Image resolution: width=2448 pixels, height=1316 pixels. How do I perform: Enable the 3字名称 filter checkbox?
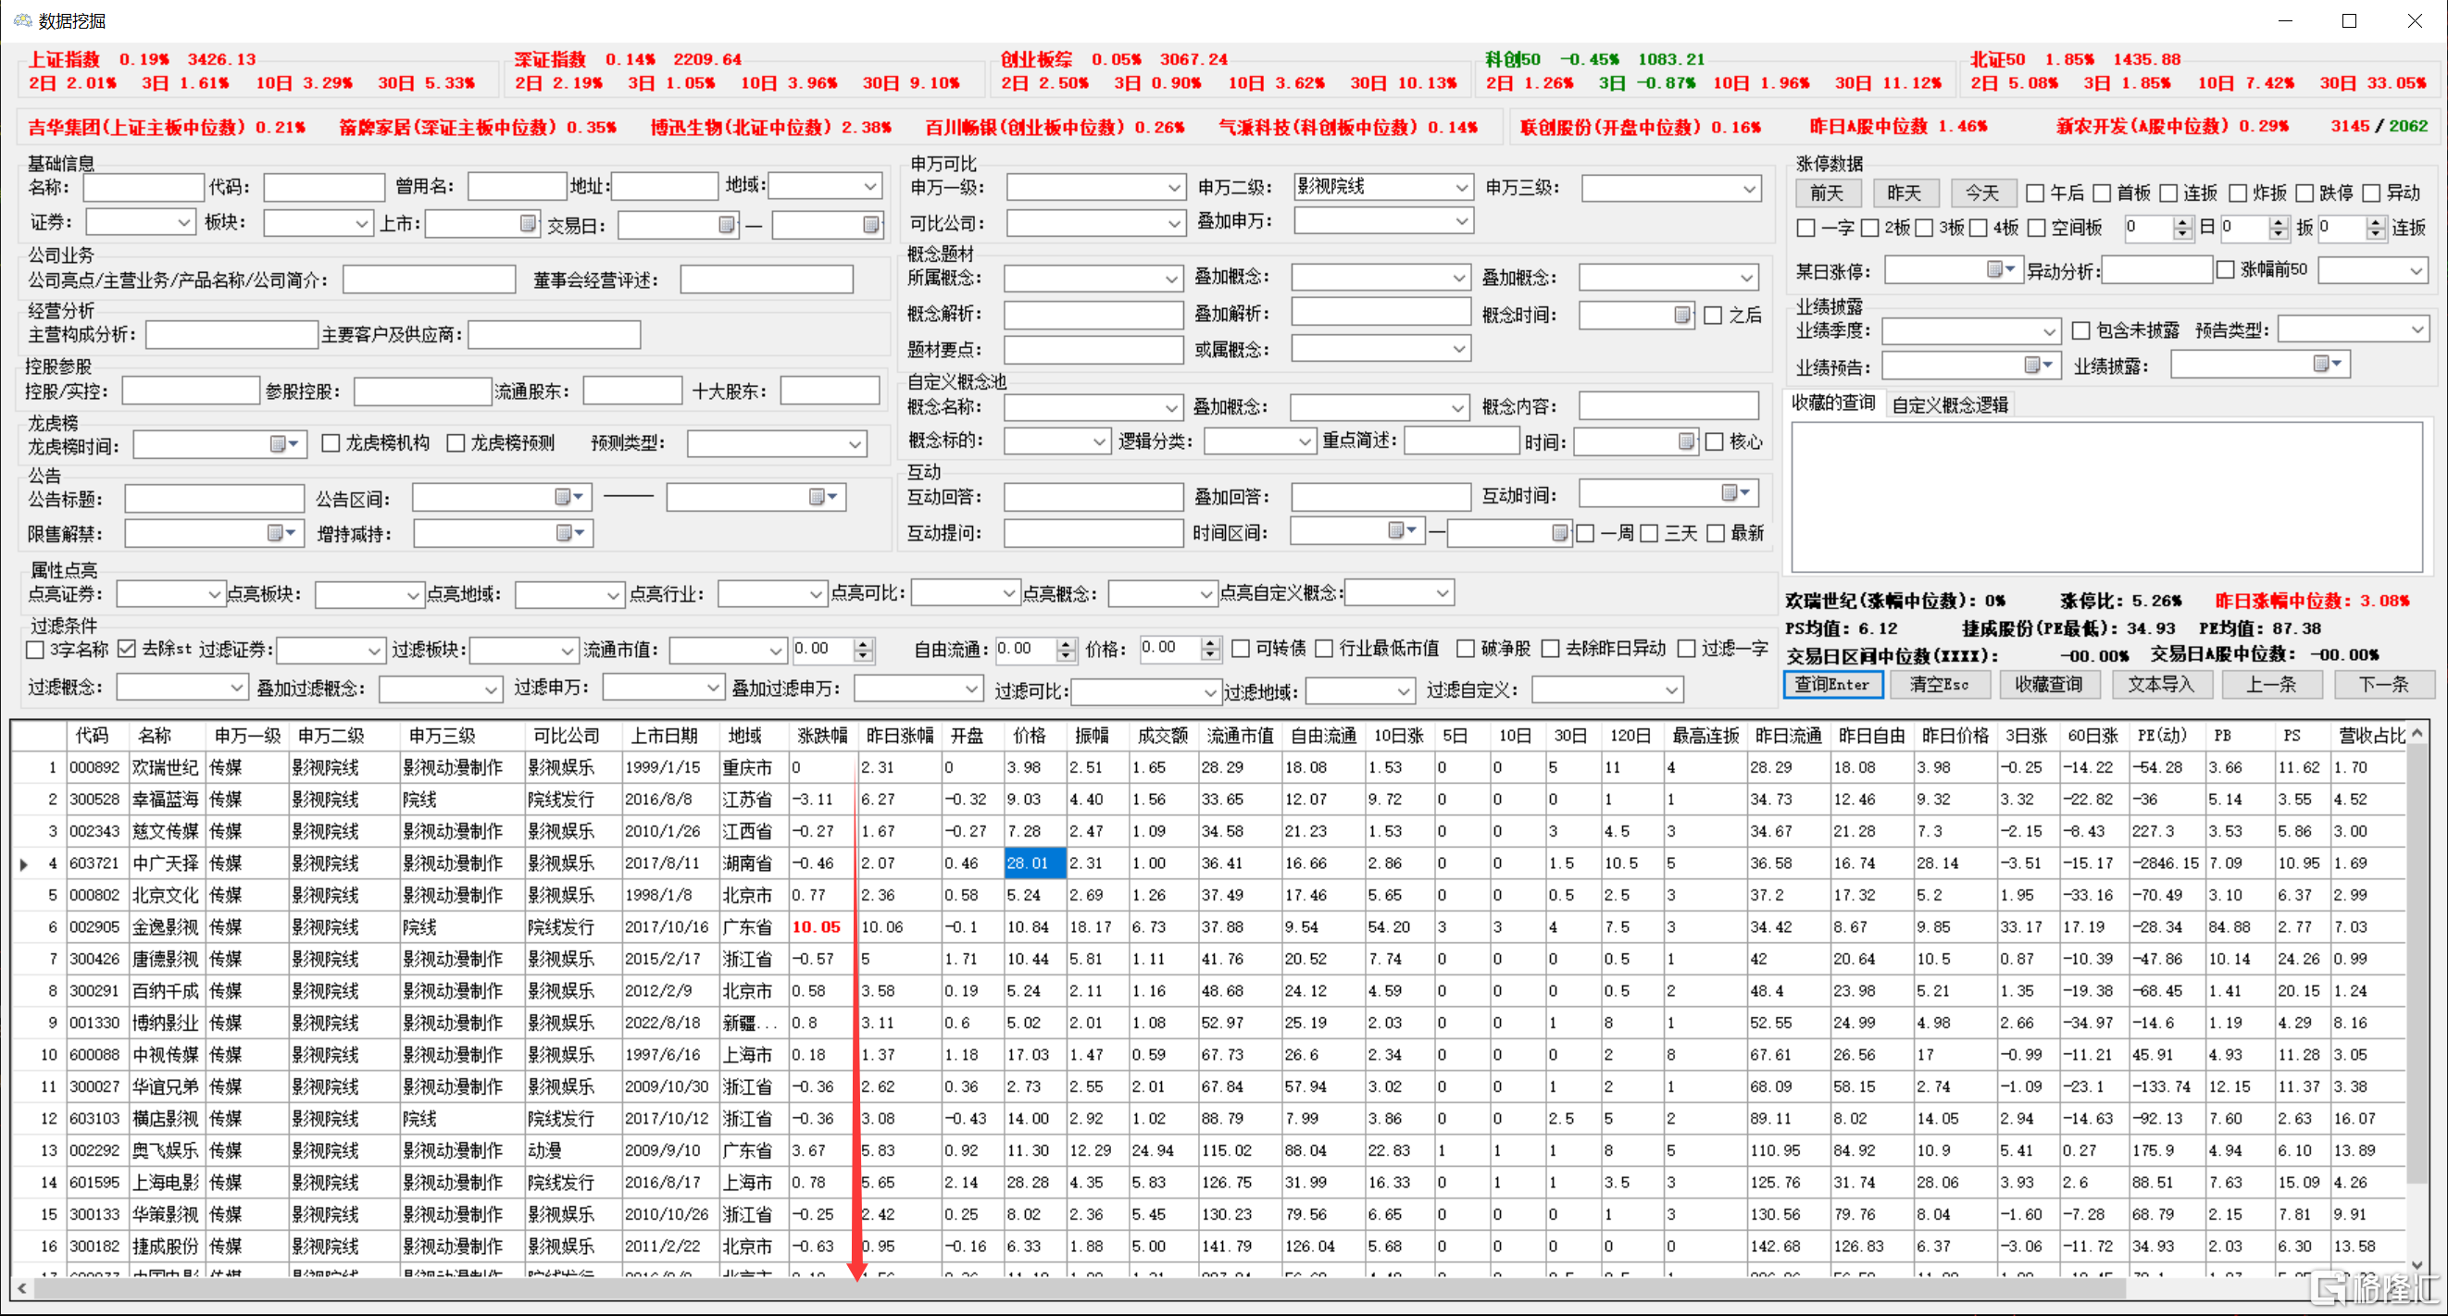click(35, 649)
